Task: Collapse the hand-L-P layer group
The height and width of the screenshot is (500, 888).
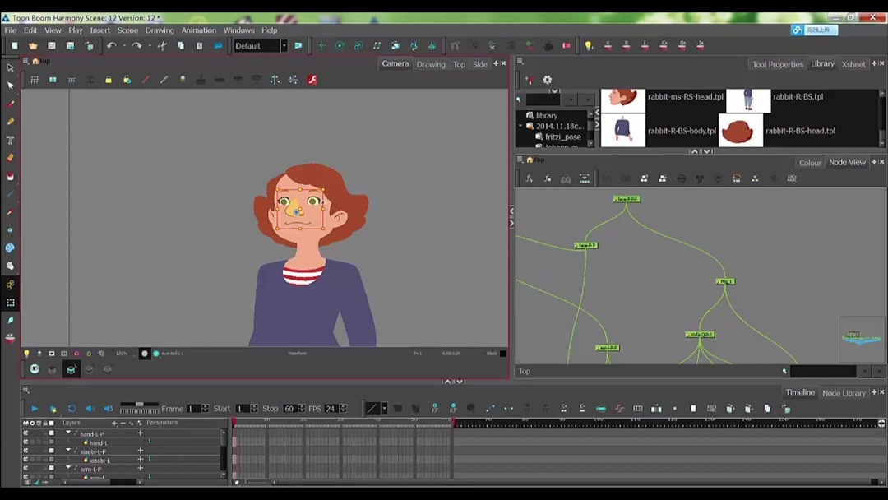Action: [68, 430]
